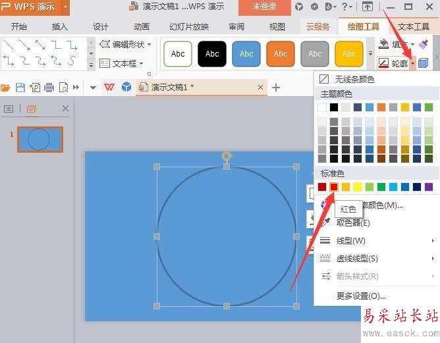Open the Slide Show (幻灯片放映) tab
Viewport: 440px width, 343px height.
pos(189,26)
